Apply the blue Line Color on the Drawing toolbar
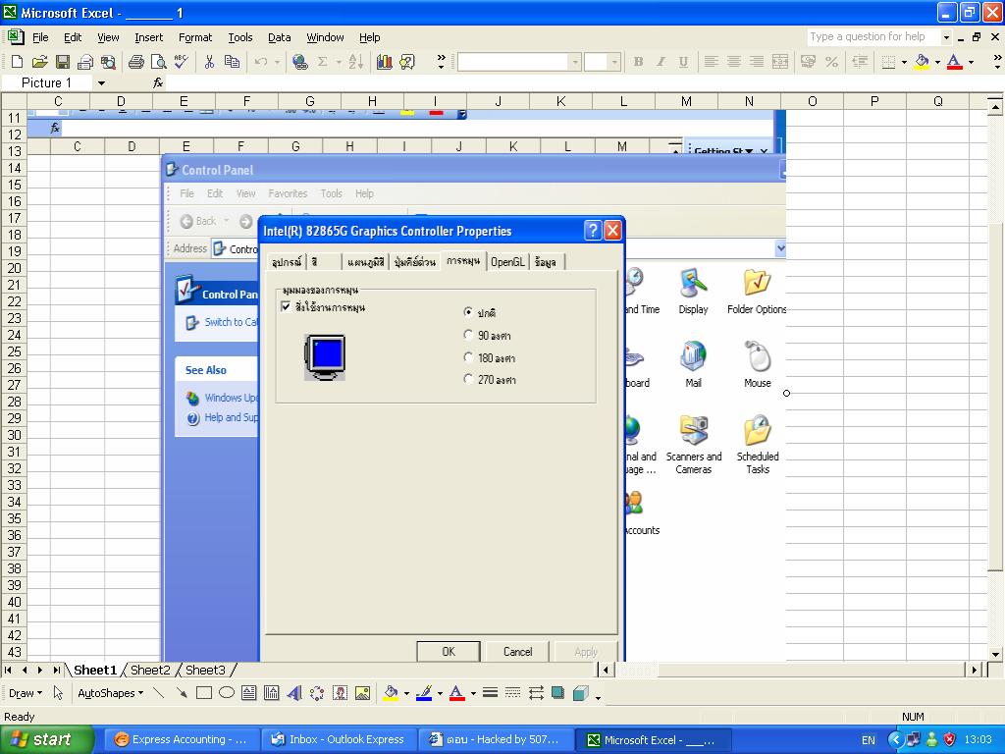 pos(424,693)
